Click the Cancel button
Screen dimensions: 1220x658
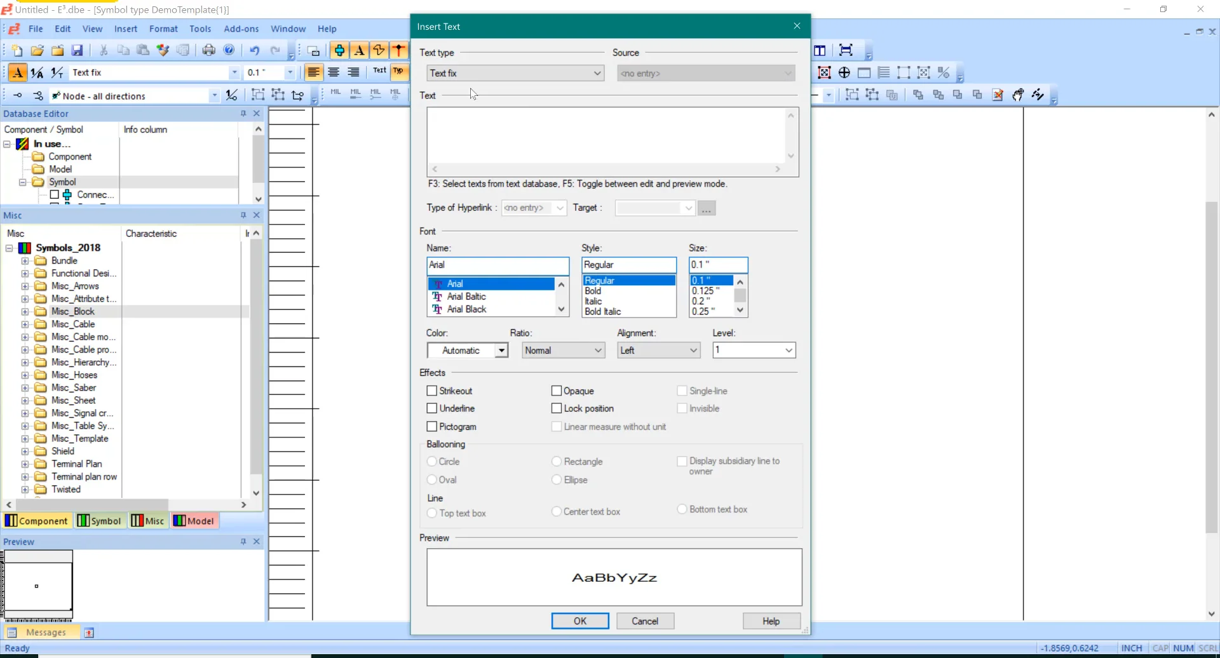644,621
